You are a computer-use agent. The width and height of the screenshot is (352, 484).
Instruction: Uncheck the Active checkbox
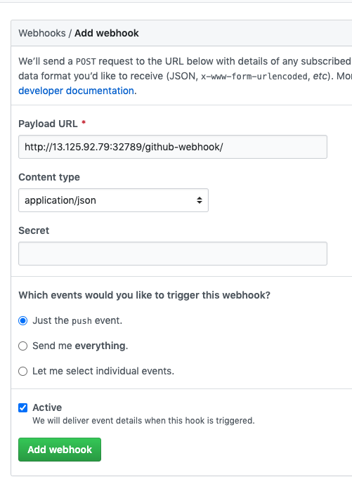[23, 407]
